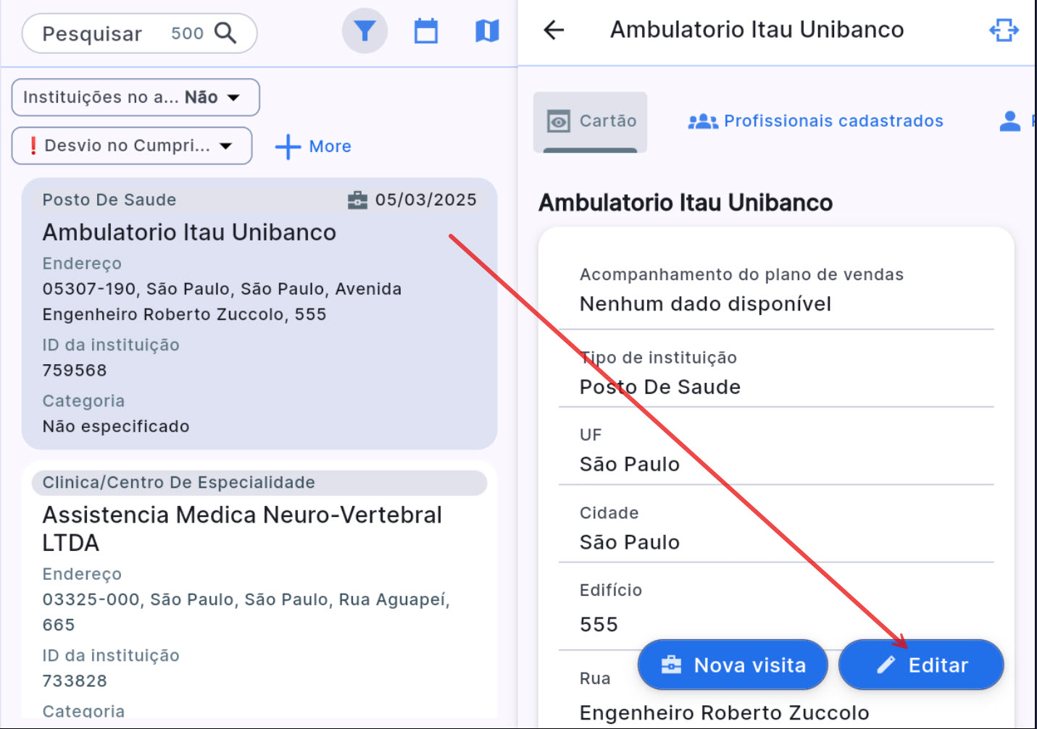Open the Assistencia Medica Neuro-Vertebral LTDA card
Image resolution: width=1037 pixels, height=729 pixels.
pos(241,528)
